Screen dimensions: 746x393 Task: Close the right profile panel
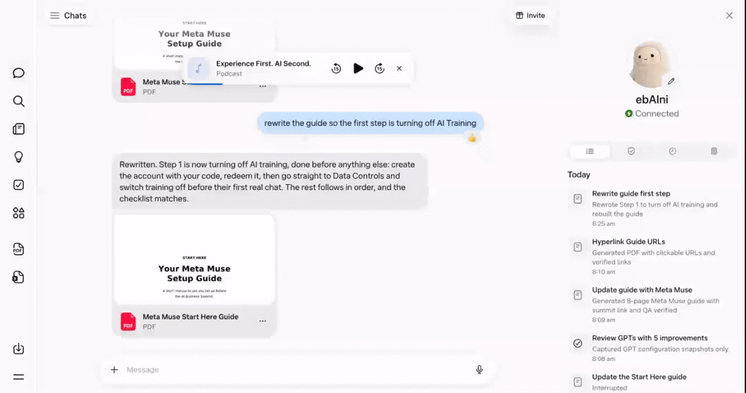click(729, 16)
